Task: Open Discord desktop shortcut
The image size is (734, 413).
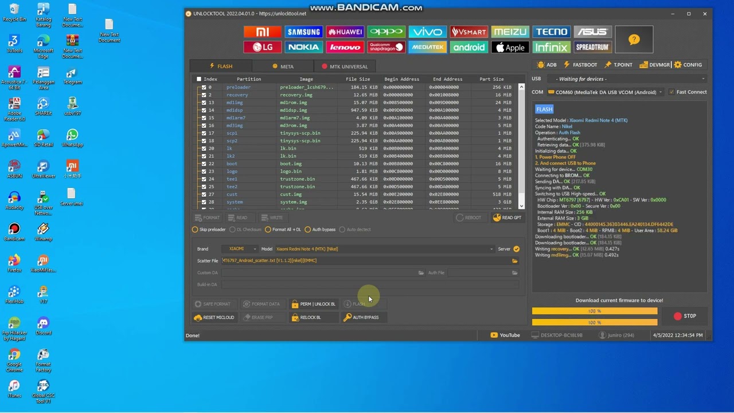Action: tap(43, 326)
